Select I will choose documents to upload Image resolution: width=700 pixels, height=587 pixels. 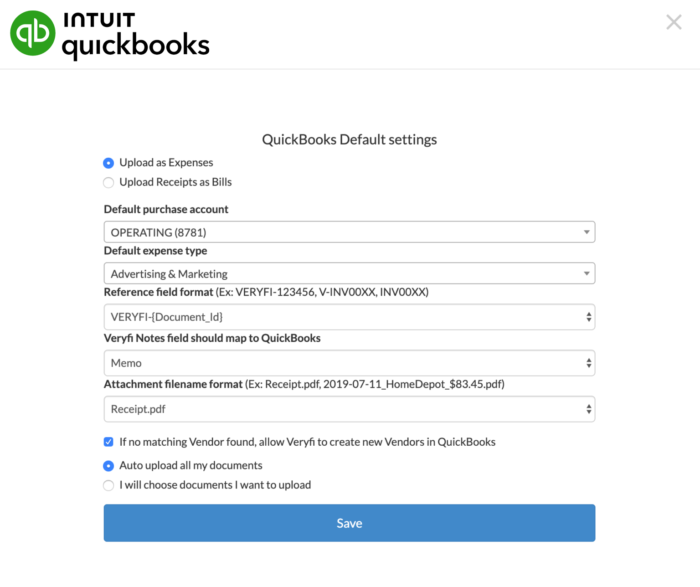click(108, 485)
